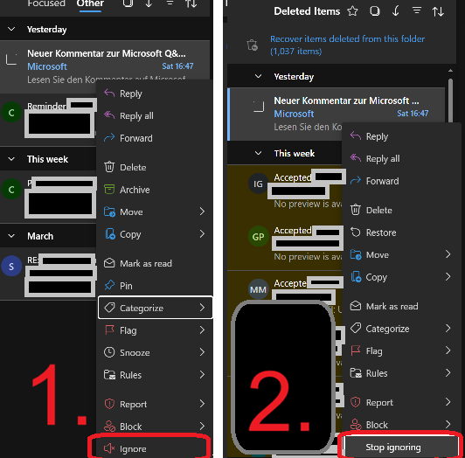Click the Sort arrows icon in Deleted Items header
This screenshot has width=465, height=458.
pyautogui.click(x=438, y=11)
